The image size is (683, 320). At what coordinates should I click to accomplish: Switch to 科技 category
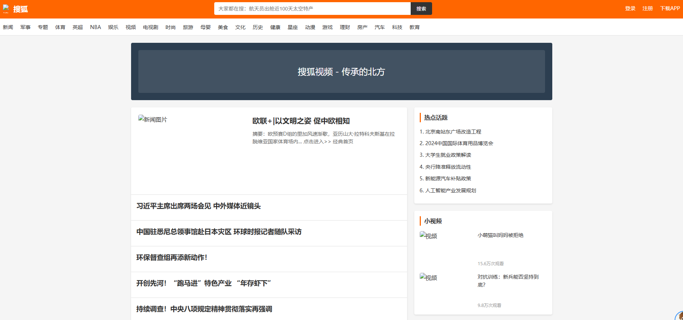tap(397, 27)
